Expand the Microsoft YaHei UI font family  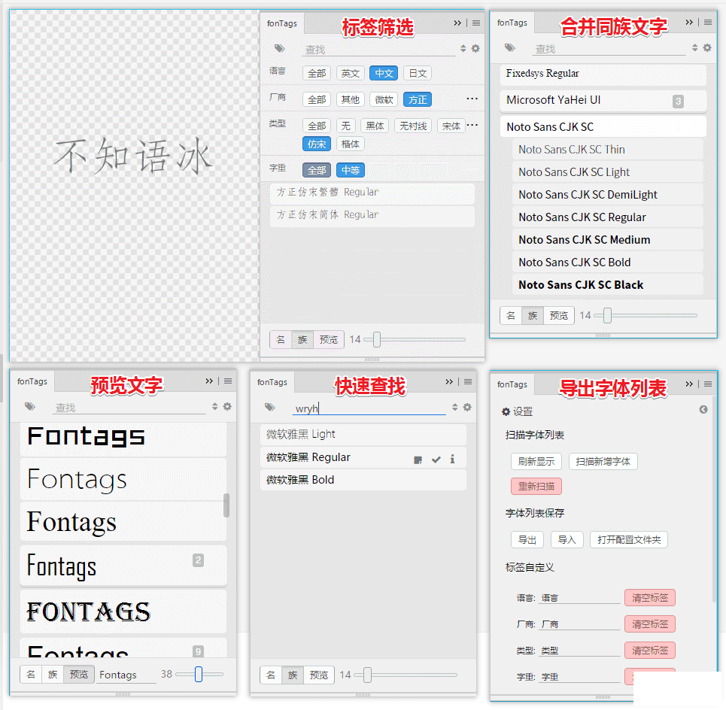(x=603, y=101)
